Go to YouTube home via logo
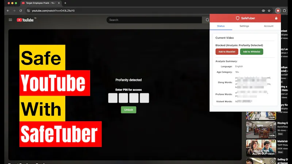 [x=25, y=20]
